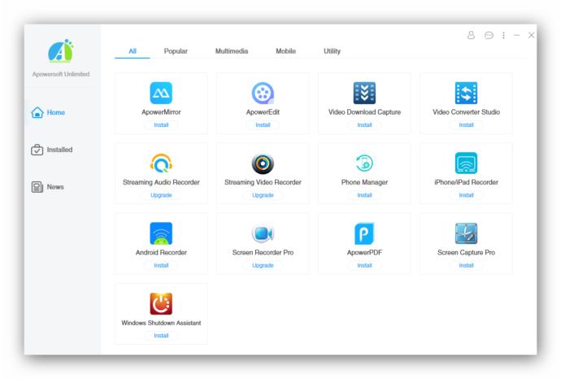Click the Home house icon in sidebar

(x=37, y=112)
